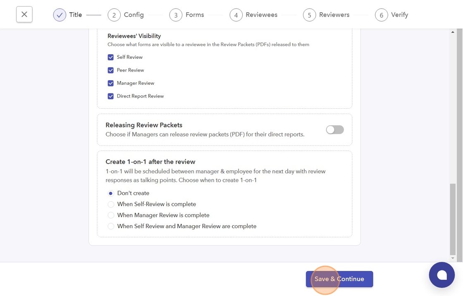Click the step 6 Verify circle
The width and height of the screenshot is (463, 296).
coord(381,15)
